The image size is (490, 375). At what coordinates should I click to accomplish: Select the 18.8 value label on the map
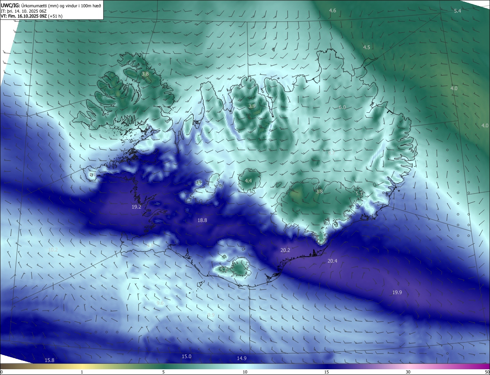[x=202, y=220]
